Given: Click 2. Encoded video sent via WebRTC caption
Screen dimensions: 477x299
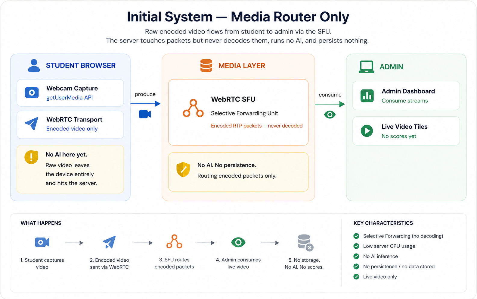Looking at the screenshot, I should tap(109, 263).
